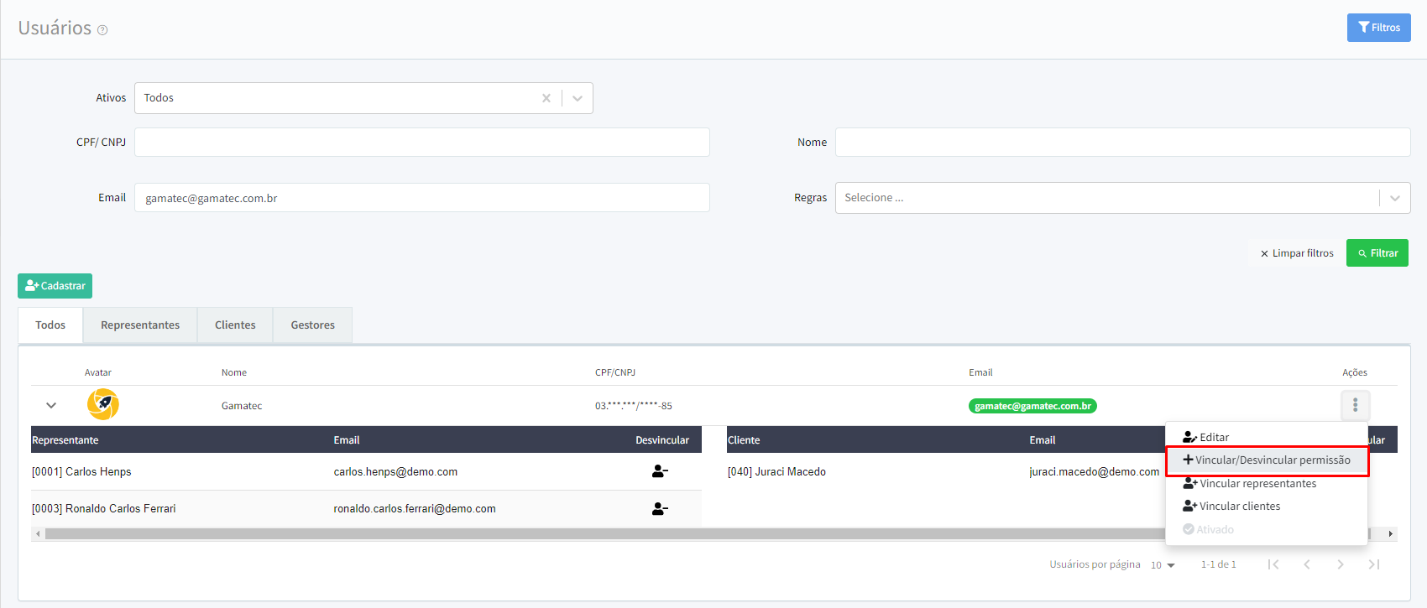Image resolution: width=1427 pixels, height=608 pixels.
Task: Go to the first page with pagination icon
Action: (x=1273, y=564)
